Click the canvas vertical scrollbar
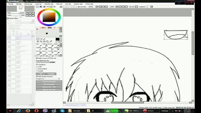Screen dimensions: 201x113 (193, 43)
